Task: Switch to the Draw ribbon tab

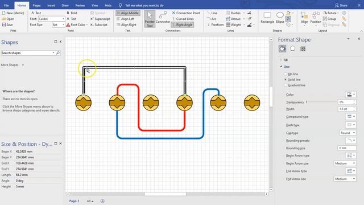Action: point(65,5)
